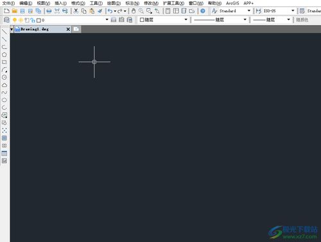Screen dimensions: 321x242
Task: Expand the undo history arrow
Action: click(115, 11)
